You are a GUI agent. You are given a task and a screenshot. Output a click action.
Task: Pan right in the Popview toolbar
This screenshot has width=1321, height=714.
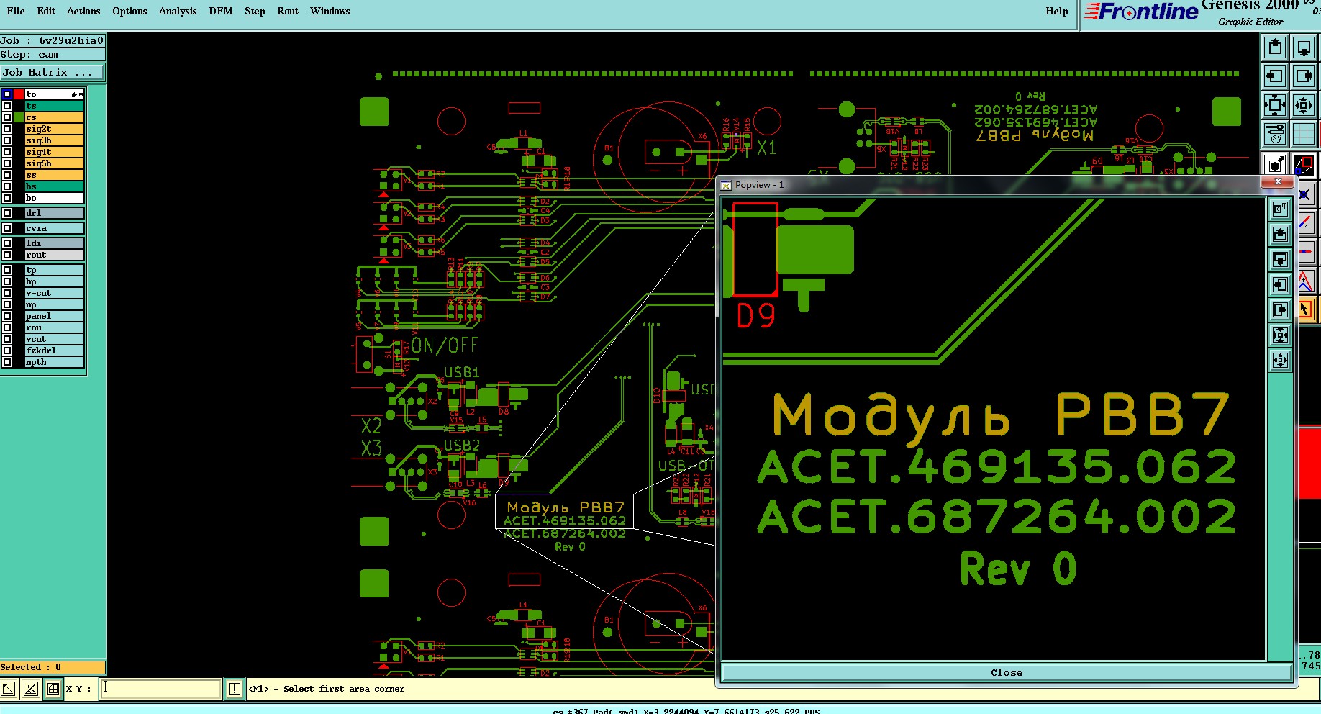[x=1280, y=309]
